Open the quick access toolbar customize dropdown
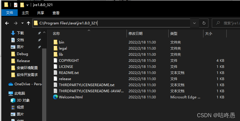 [x=27, y=5]
